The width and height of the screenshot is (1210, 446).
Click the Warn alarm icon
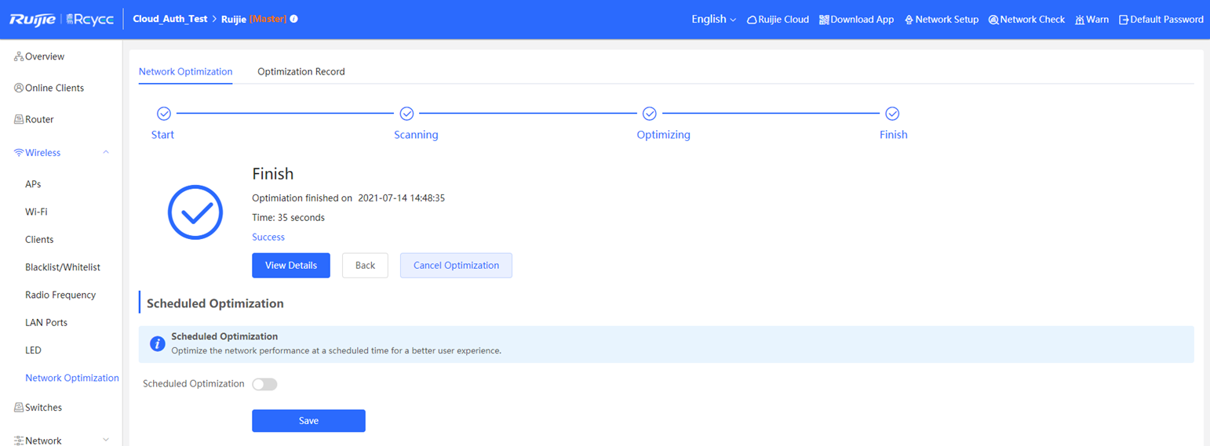[1081, 20]
